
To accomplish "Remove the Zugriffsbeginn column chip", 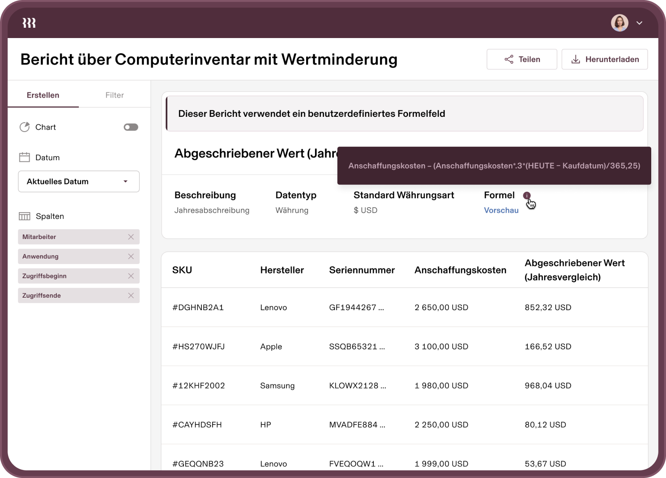I will 131,276.
